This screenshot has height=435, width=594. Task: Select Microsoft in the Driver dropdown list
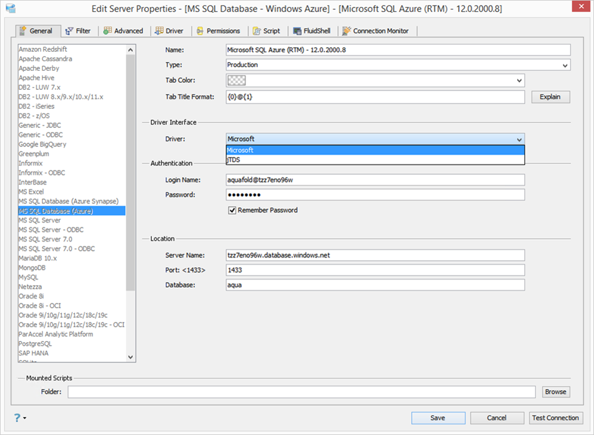(x=375, y=150)
